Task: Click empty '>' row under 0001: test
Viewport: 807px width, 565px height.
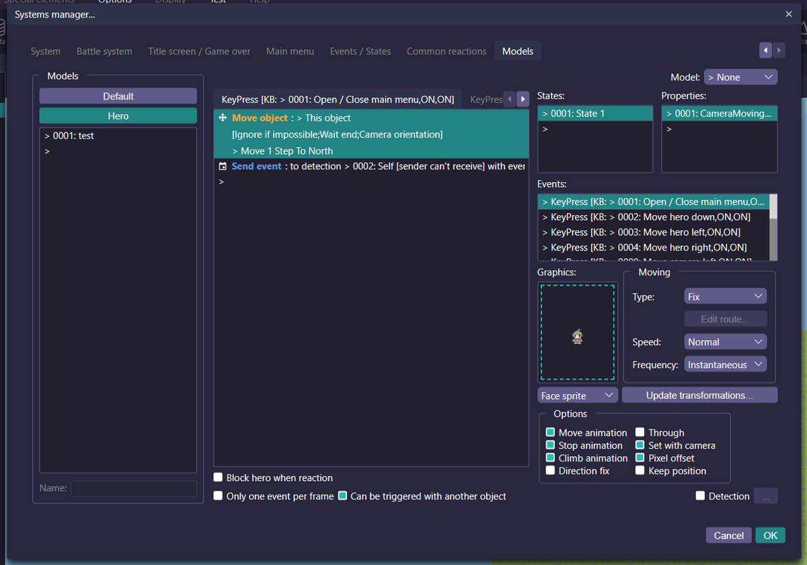Action: (118, 151)
